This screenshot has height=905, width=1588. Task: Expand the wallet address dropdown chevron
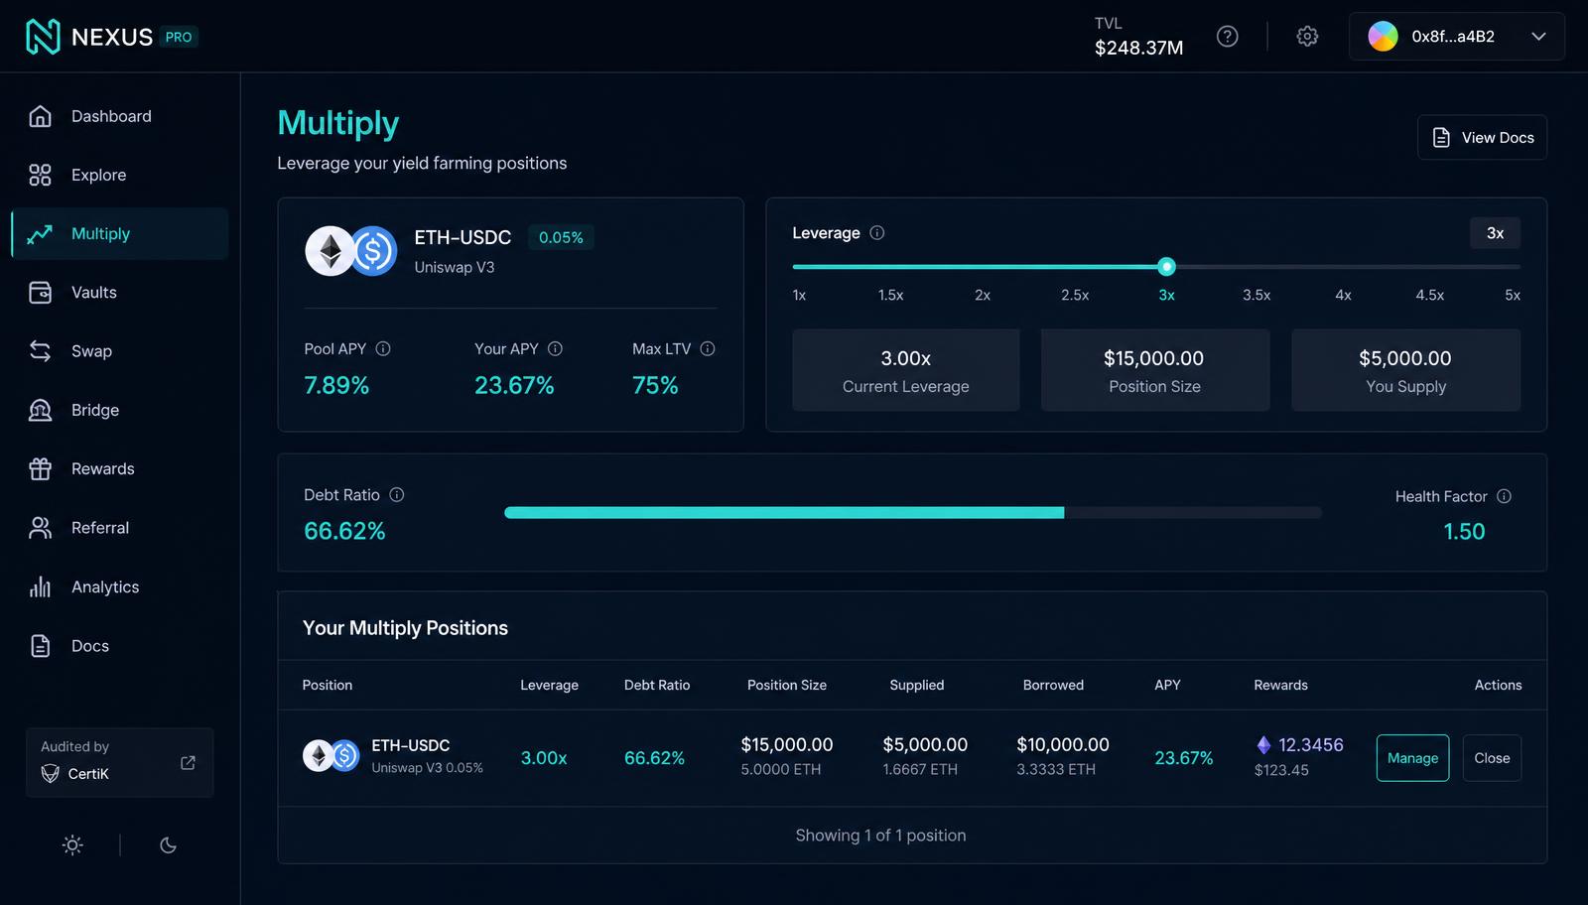click(1538, 37)
